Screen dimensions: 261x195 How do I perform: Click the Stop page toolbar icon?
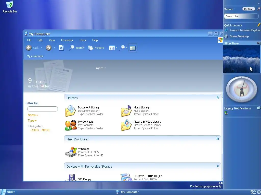[x=61, y=48]
